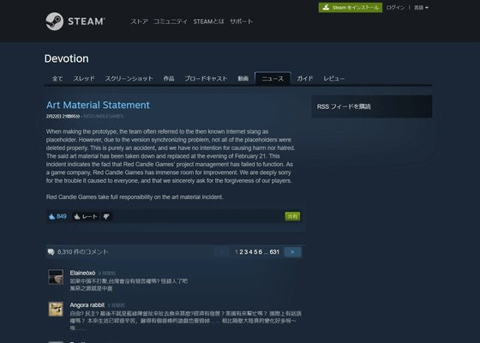Click the green 共有 share button
The width and height of the screenshot is (480, 343).
click(292, 216)
